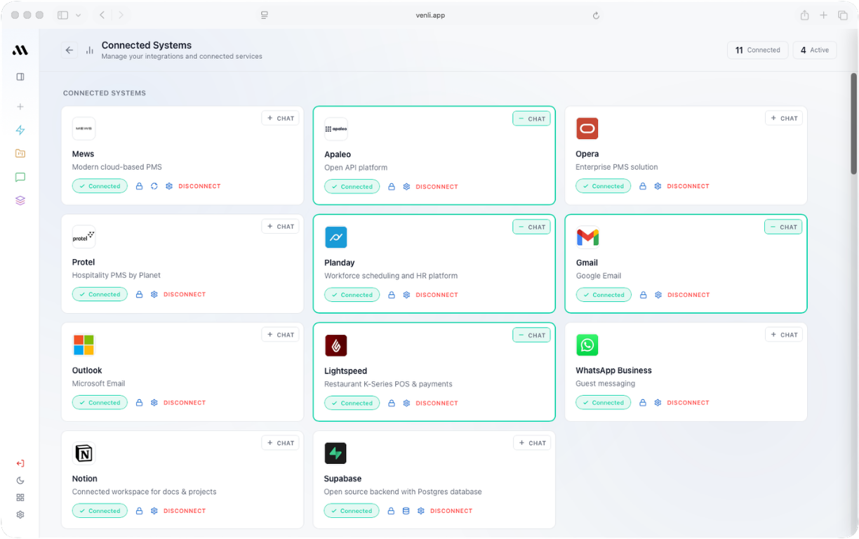The height and width of the screenshot is (539, 859).
Task: Disconnect the Gmail integration
Action: 688,295
